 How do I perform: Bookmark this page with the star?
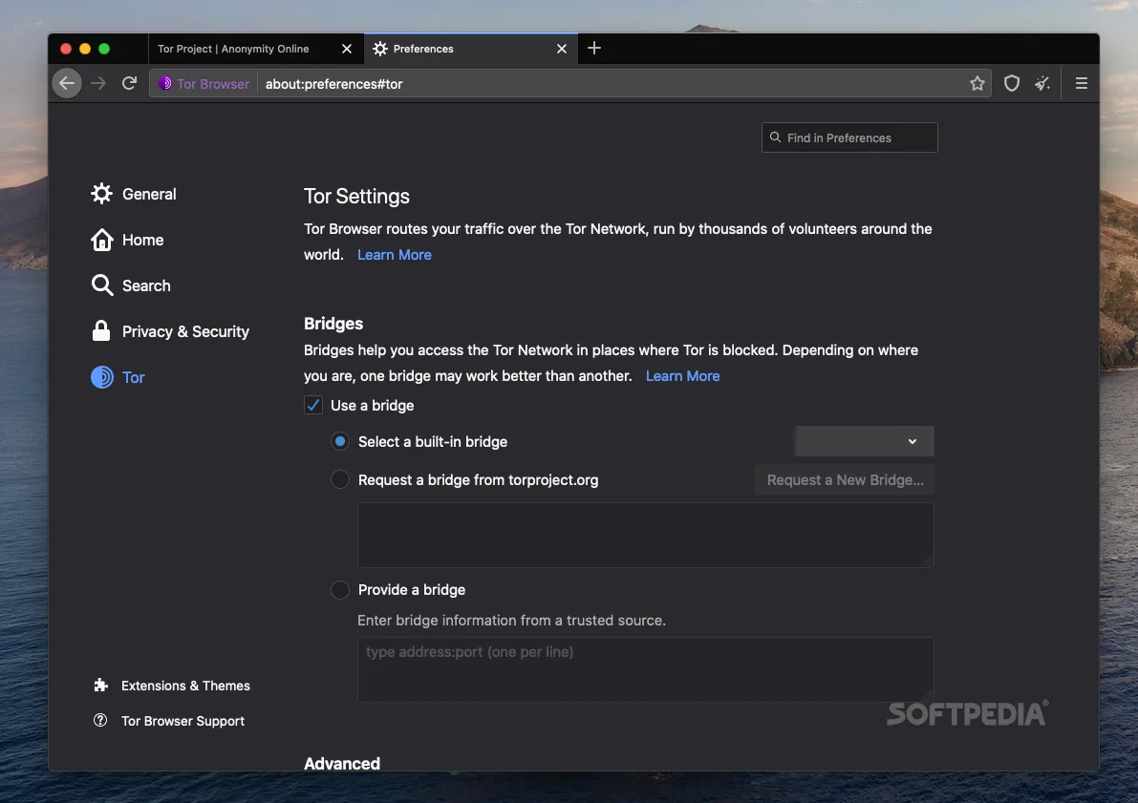(977, 83)
